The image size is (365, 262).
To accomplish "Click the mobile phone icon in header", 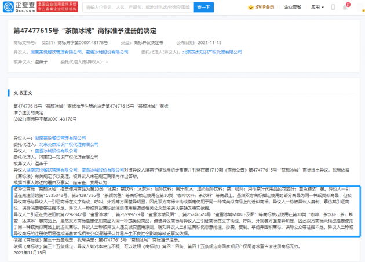I will tap(333, 7).
